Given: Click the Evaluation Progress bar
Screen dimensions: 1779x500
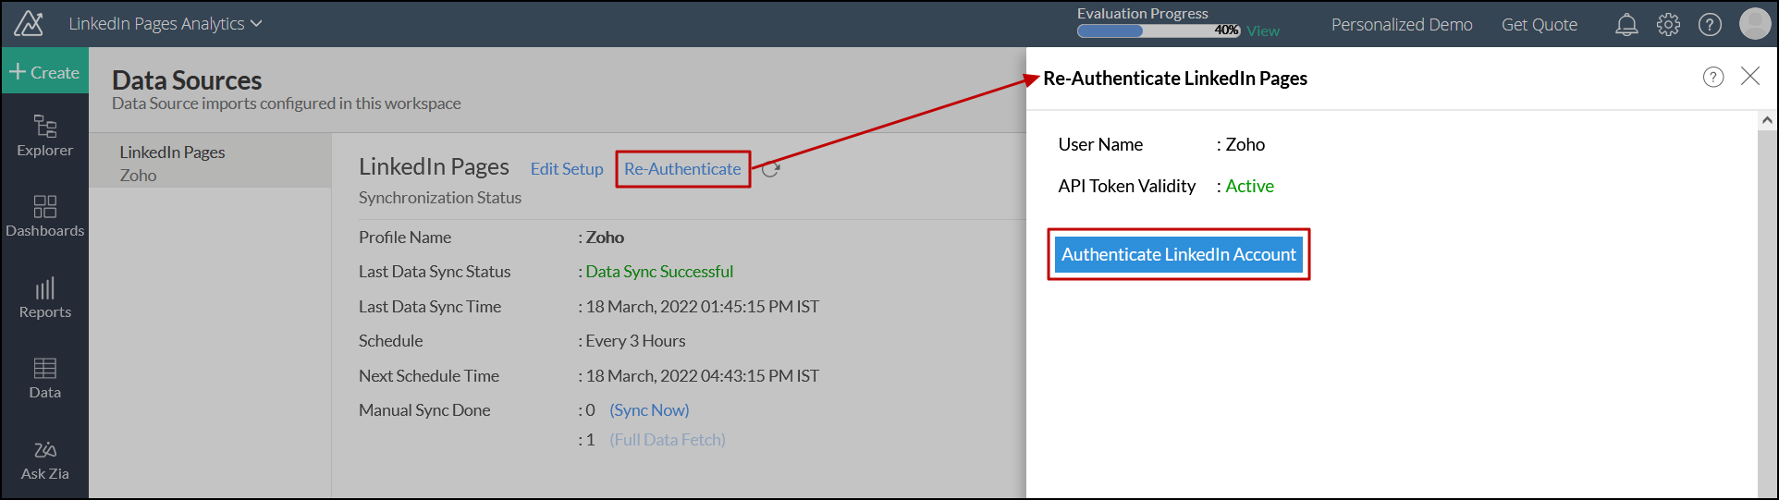Looking at the screenshot, I should [x=1158, y=30].
